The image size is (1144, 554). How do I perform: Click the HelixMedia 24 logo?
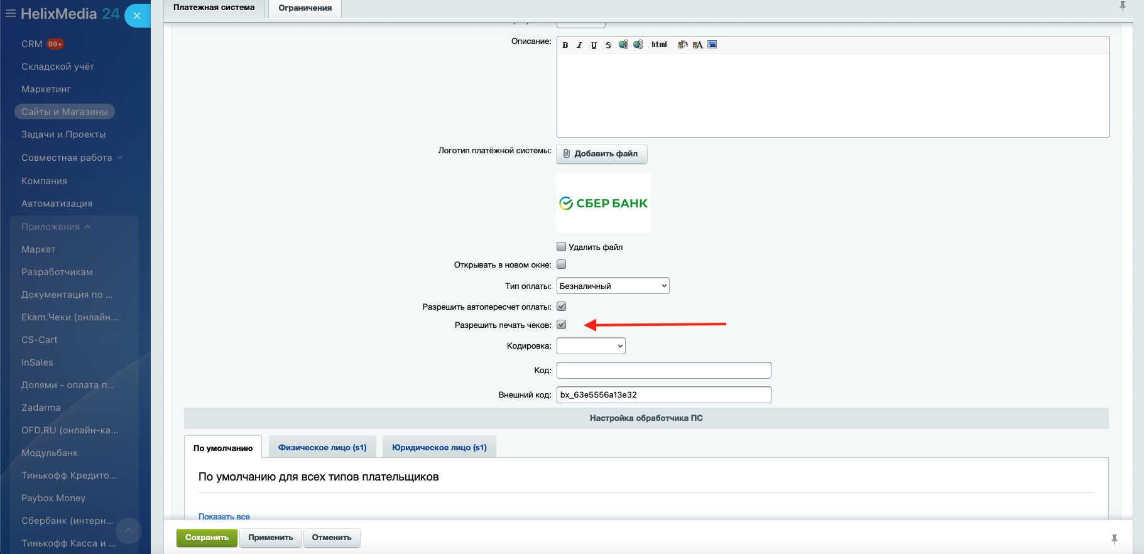[70, 13]
